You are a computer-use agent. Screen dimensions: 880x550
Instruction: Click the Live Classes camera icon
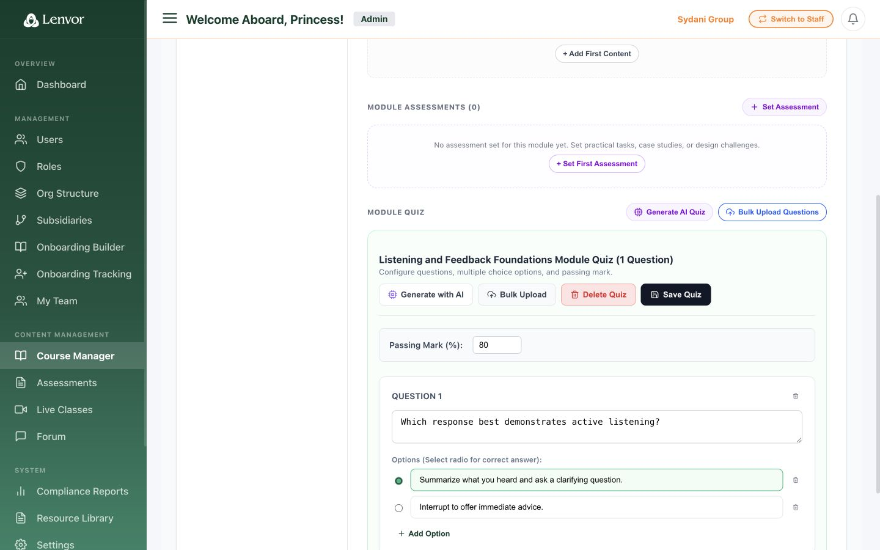click(21, 409)
